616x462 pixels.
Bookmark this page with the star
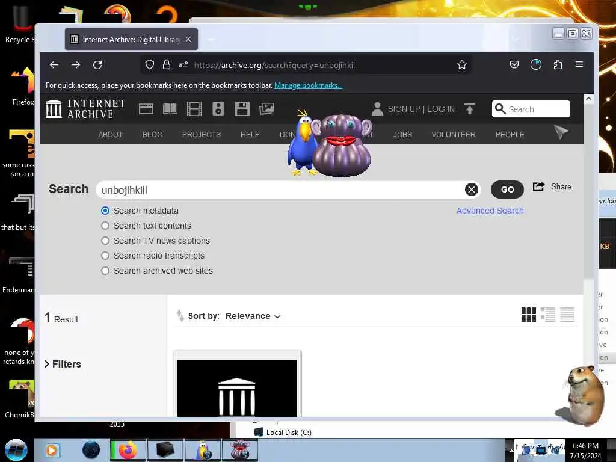point(462,65)
